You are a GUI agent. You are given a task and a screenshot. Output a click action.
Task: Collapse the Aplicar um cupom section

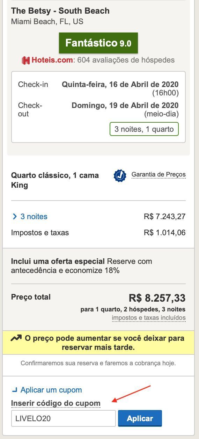(14, 390)
